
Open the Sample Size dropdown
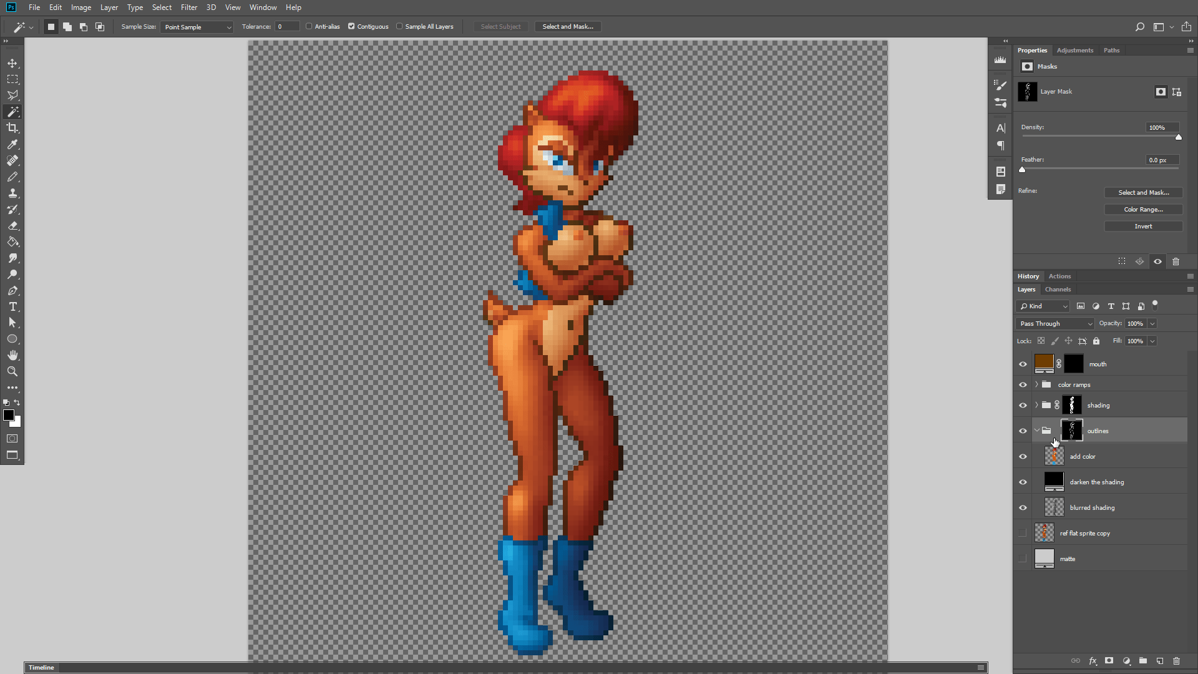tap(197, 27)
